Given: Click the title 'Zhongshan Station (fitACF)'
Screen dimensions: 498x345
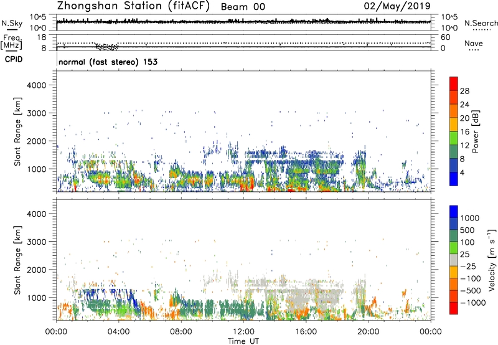Looking at the screenshot, I should [x=133, y=6].
